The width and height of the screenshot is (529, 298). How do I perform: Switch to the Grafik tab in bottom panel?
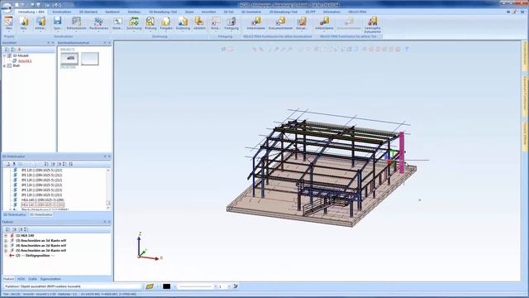32,279
